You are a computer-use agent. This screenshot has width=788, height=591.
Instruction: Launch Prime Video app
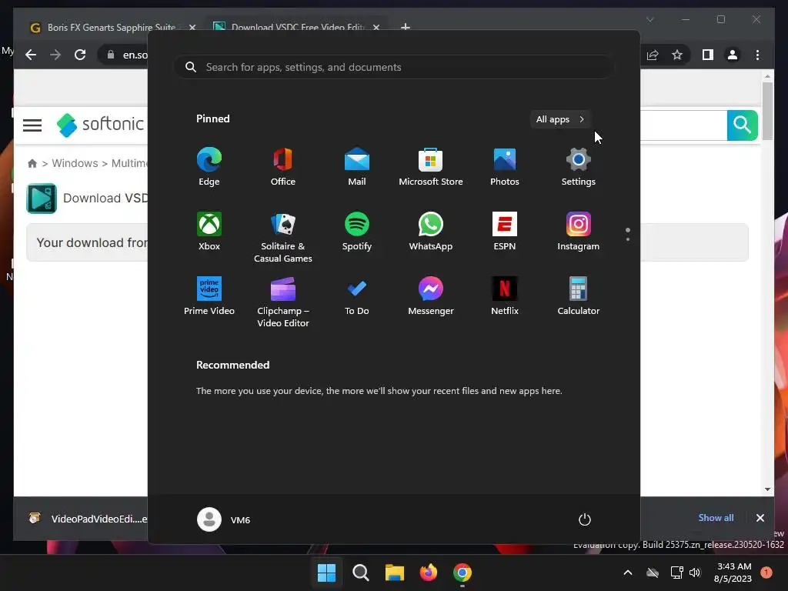click(209, 296)
